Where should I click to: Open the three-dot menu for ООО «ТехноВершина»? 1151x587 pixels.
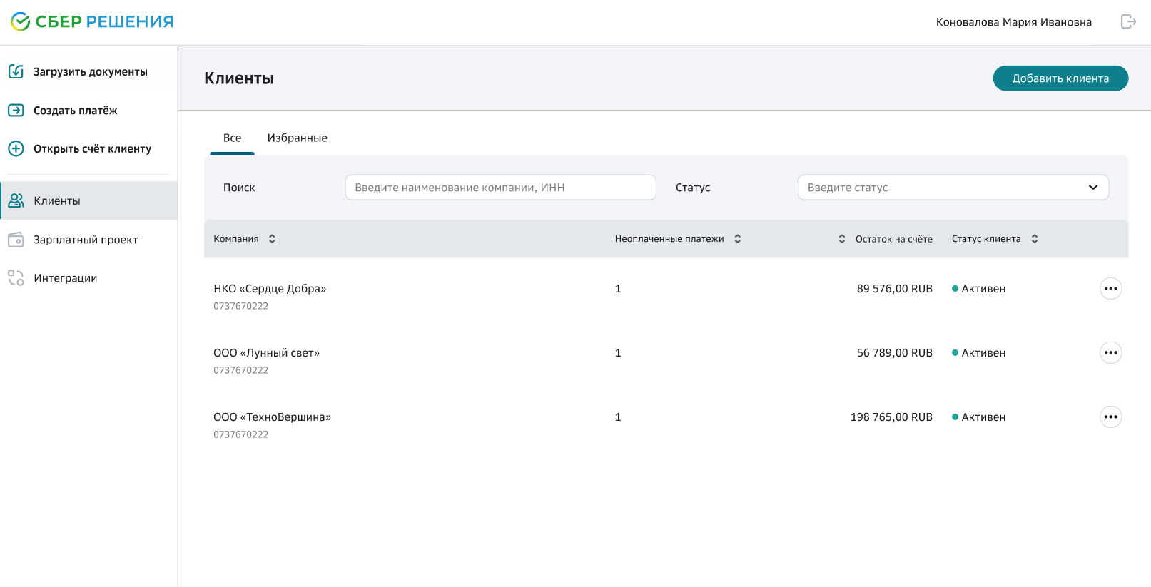click(x=1110, y=417)
